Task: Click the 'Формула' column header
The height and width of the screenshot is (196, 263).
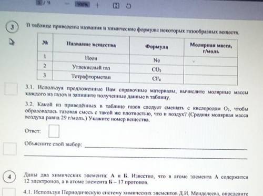Action: (x=157, y=47)
